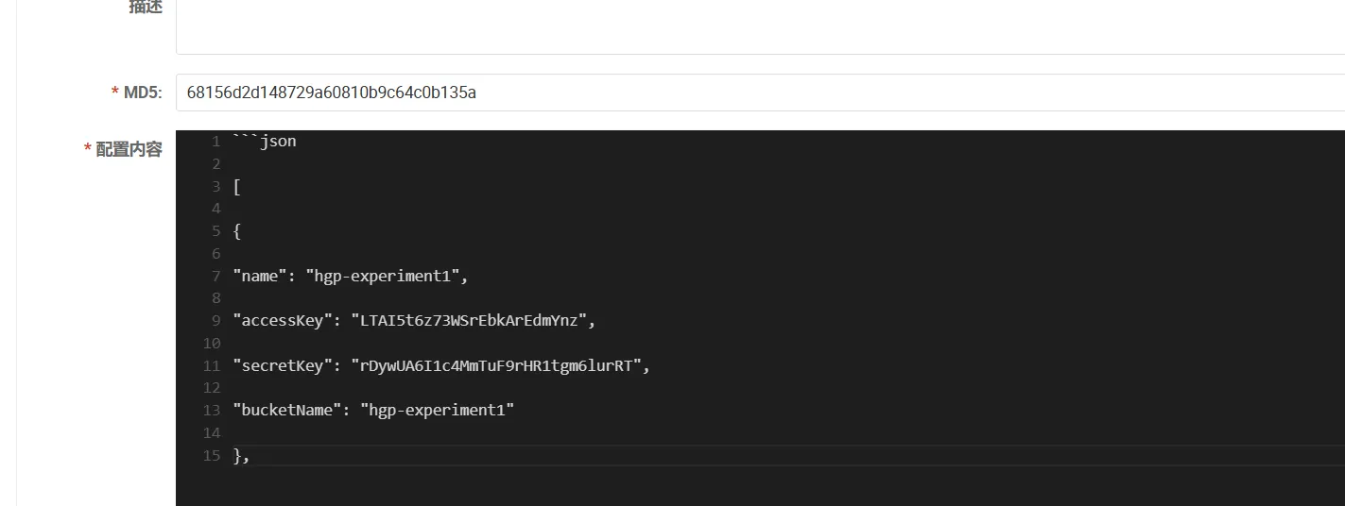Click inside the 描述 description text area
Viewport: 1345px width, 506px height.
756,26
